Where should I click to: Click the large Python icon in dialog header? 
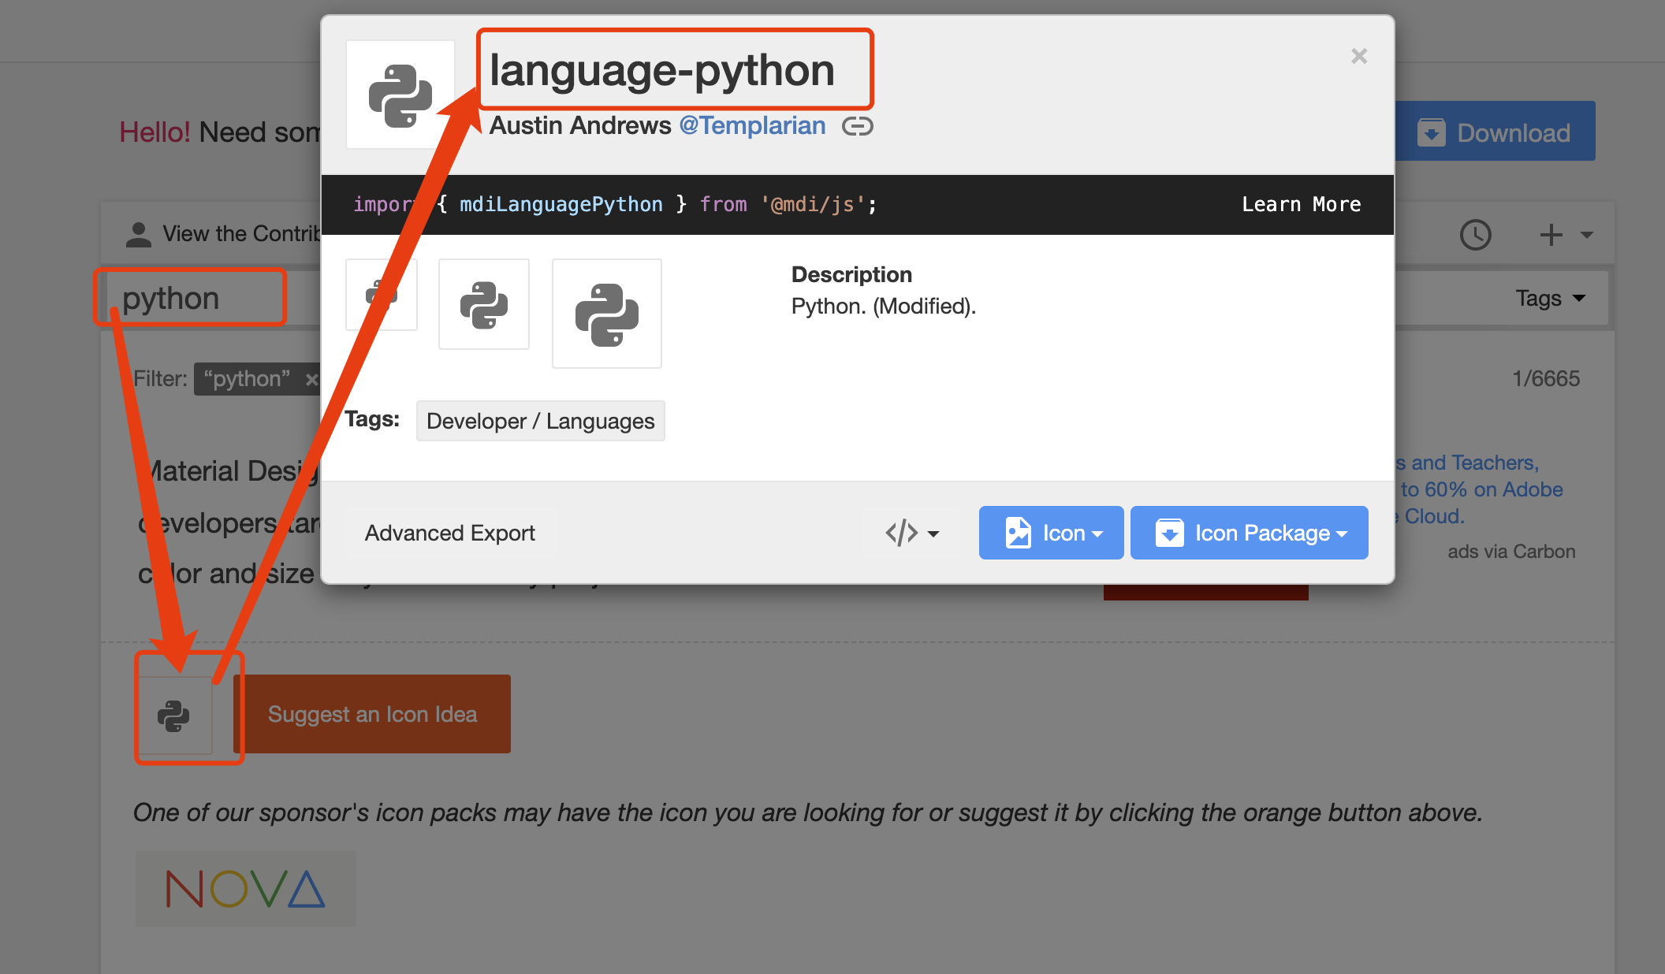click(x=400, y=95)
